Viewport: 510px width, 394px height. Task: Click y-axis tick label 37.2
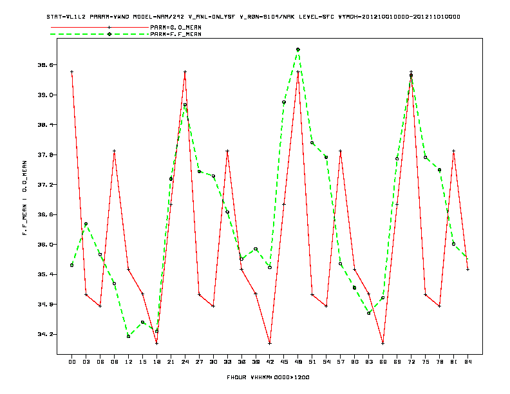point(45,185)
